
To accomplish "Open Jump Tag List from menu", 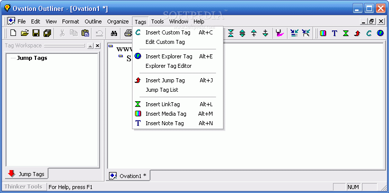I will [x=178, y=90].
